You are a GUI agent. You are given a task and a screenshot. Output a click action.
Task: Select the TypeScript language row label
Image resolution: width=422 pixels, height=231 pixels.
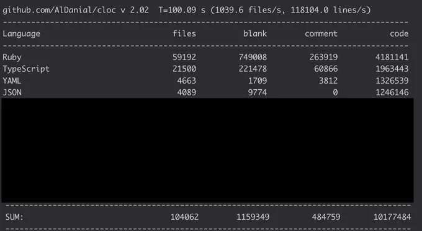point(26,69)
